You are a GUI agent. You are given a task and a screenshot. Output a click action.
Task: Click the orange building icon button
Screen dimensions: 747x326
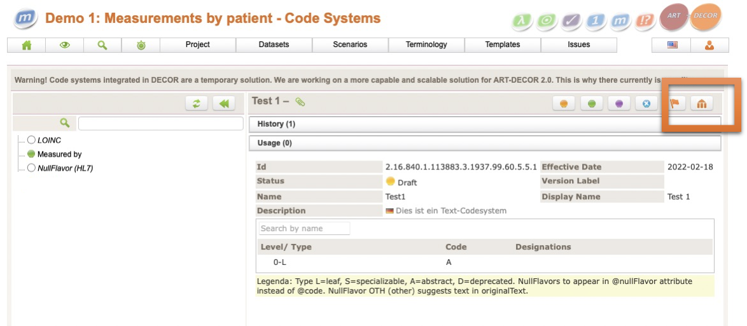[x=702, y=104]
